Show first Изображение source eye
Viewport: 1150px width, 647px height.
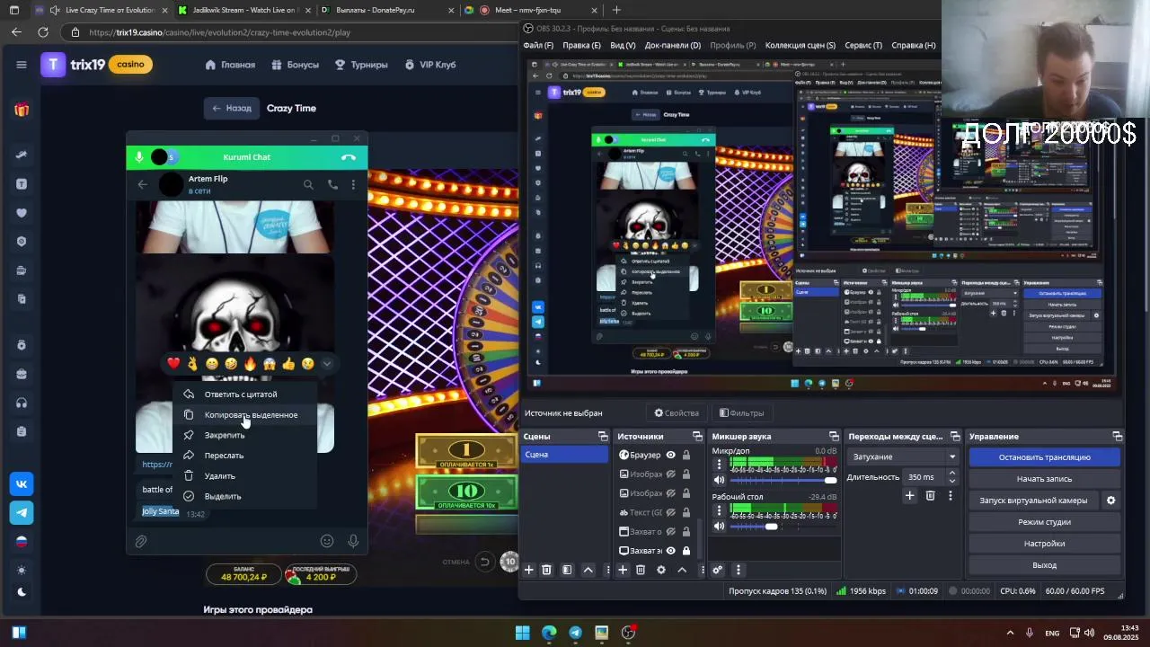click(670, 474)
